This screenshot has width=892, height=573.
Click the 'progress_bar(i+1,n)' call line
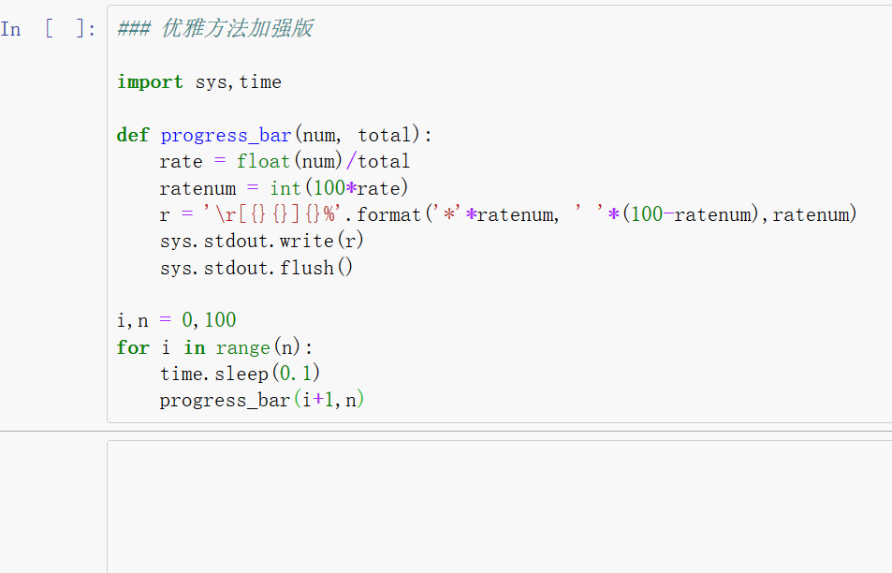coord(262,400)
